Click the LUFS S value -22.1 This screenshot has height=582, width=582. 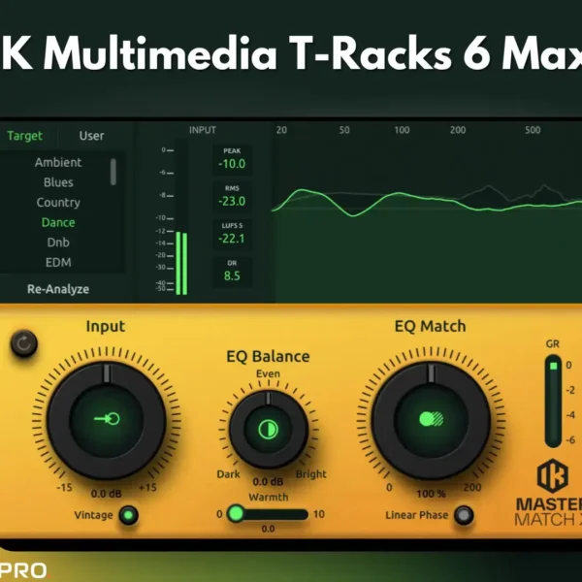pyautogui.click(x=232, y=239)
